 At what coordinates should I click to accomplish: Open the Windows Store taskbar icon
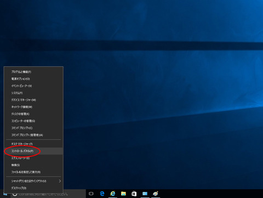134,194
